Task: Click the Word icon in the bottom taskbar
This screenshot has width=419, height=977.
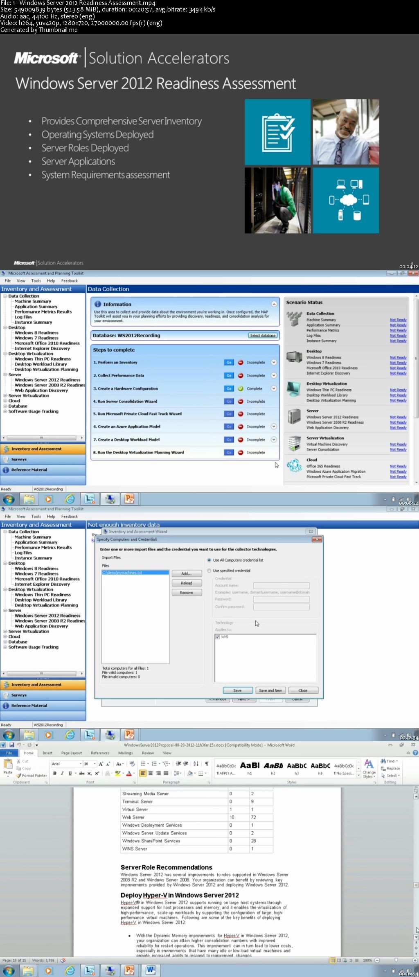Action: pyautogui.click(x=150, y=970)
